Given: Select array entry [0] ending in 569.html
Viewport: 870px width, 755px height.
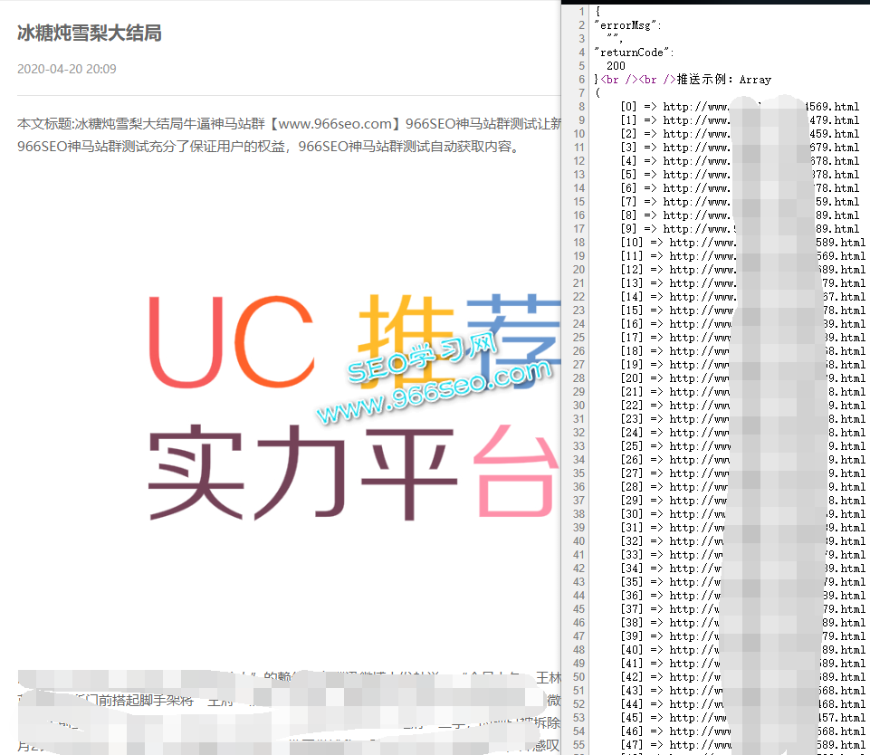Looking at the screenshot, I should click(x=740, y=107).
